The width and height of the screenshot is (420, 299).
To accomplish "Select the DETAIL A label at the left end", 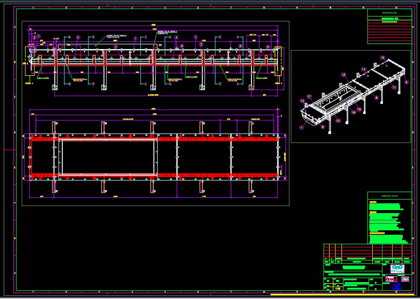I will (29, 83).
